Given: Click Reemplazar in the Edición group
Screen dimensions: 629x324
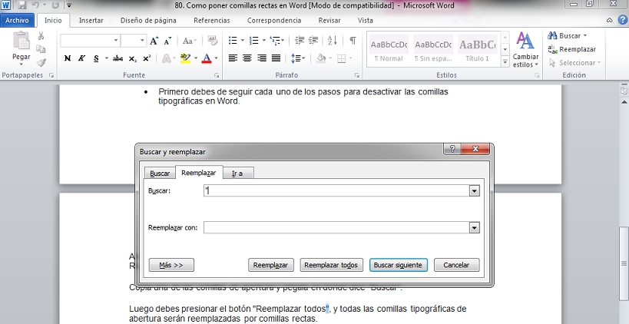Looking at the screenshot, I should tap(572, 49).
